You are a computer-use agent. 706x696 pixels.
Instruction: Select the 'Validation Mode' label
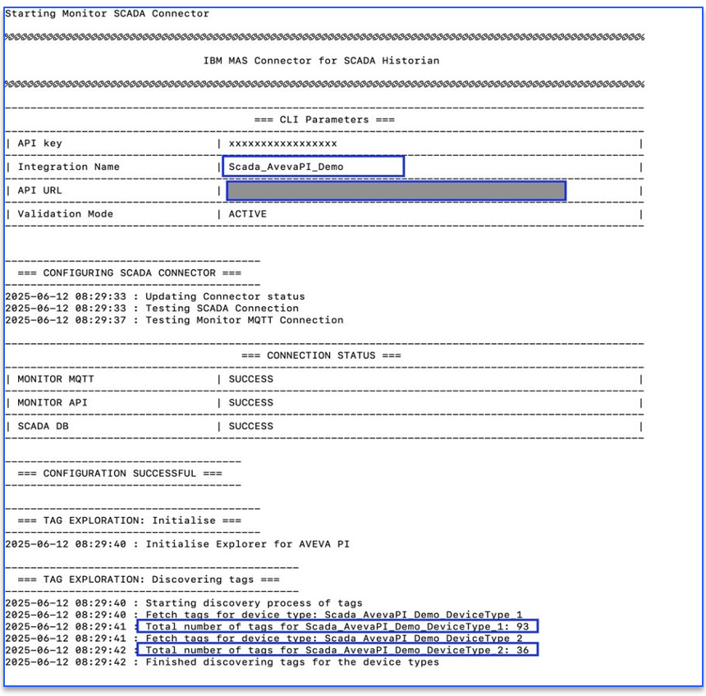pos(66,214)
